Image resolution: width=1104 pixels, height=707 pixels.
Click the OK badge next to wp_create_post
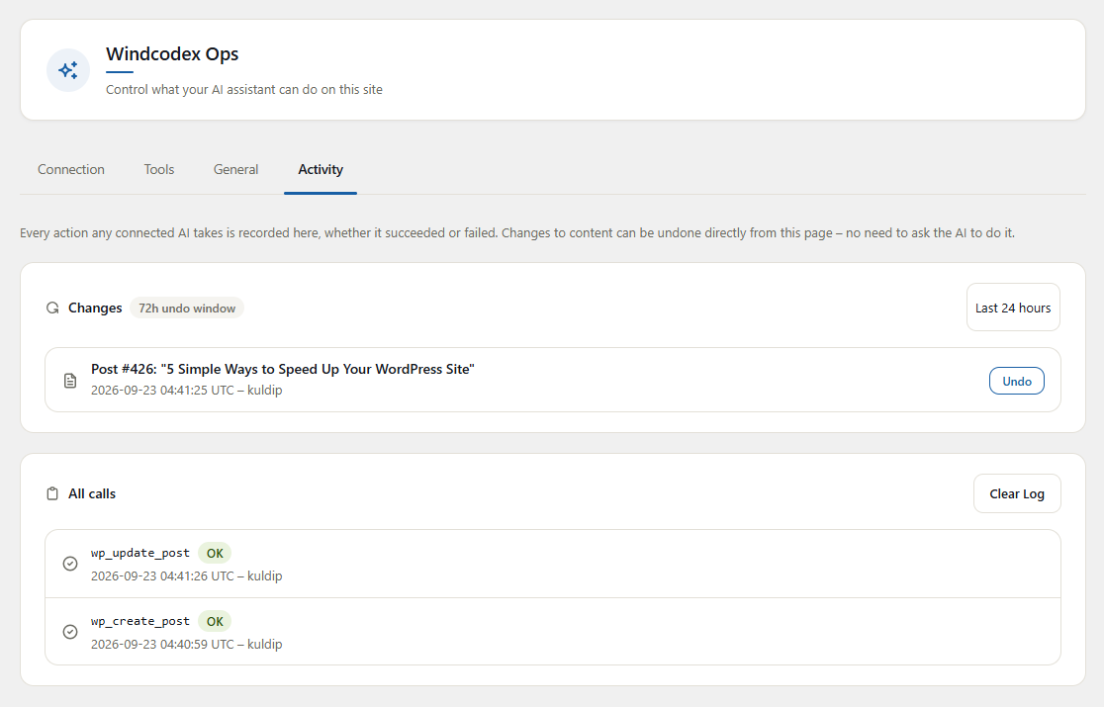[x=215, y=621]
